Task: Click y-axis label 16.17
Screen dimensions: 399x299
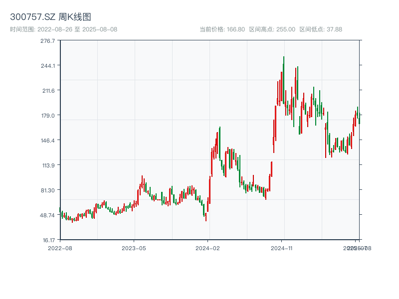Action: (x=48, y=240)
